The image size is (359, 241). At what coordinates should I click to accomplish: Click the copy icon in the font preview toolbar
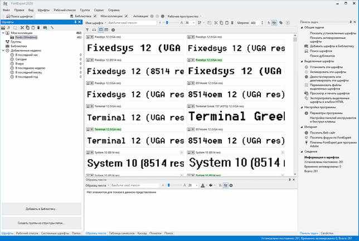[221, 23]
